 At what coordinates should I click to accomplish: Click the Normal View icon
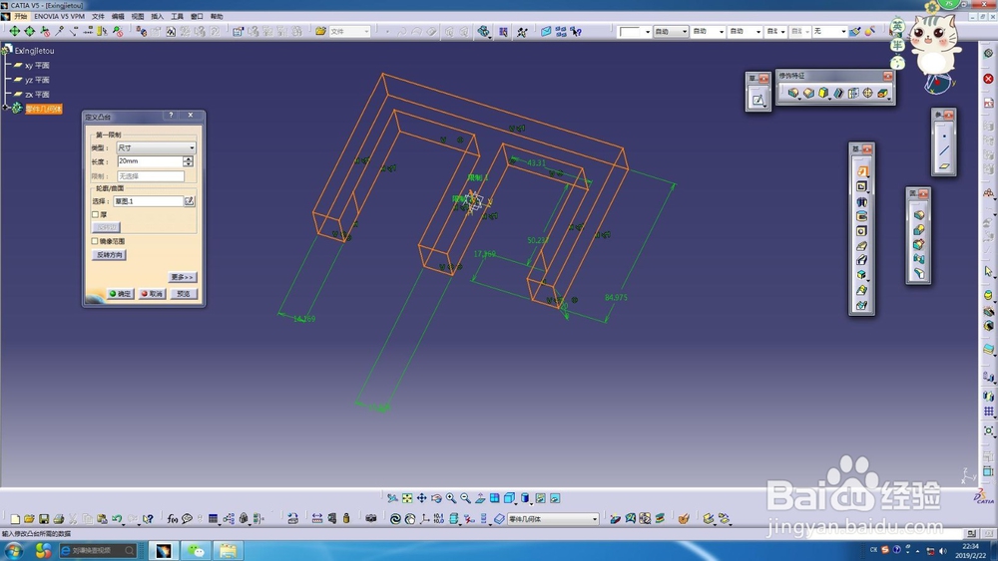(480, 498)
